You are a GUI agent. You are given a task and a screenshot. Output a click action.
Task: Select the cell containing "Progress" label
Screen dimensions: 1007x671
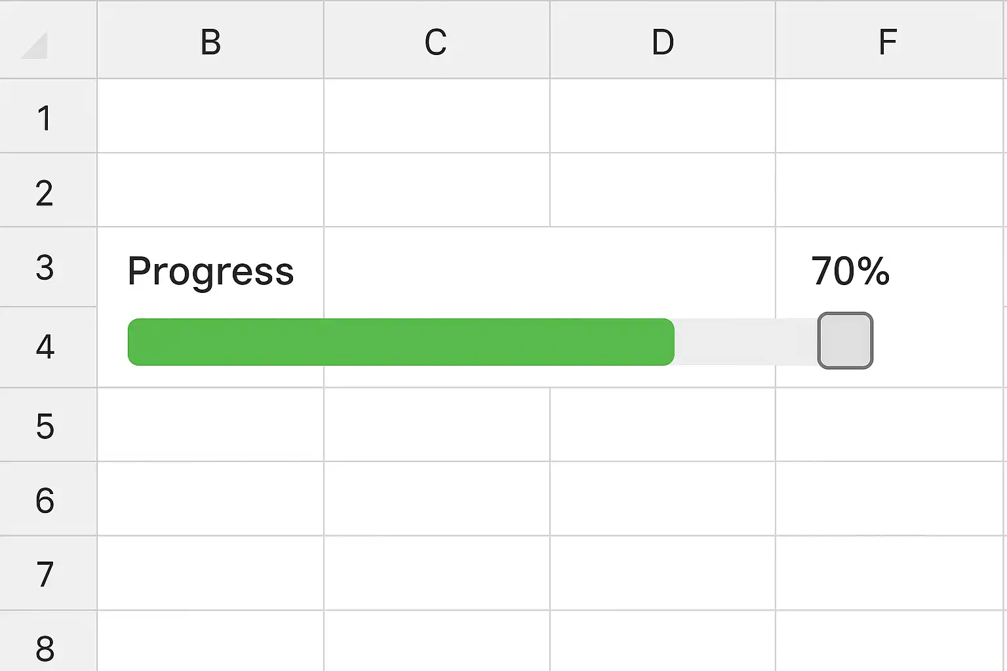210,270
